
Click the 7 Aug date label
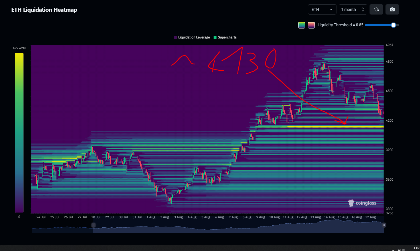[x=233, y=217]
